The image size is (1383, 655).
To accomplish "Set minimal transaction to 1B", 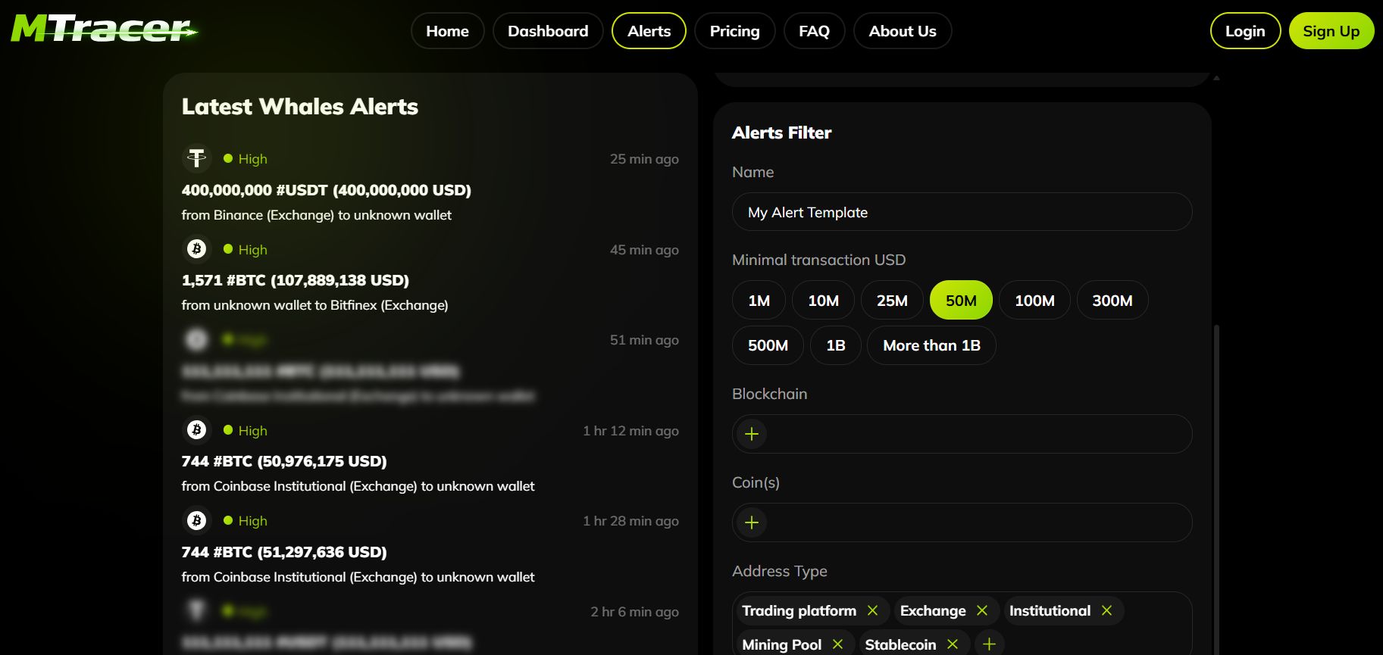I will (x=836, y=345).
